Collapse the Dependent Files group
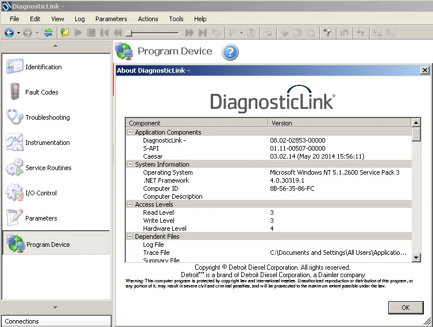Image resolution: width=433 pixels, height=327 pixels. point(130,237)
